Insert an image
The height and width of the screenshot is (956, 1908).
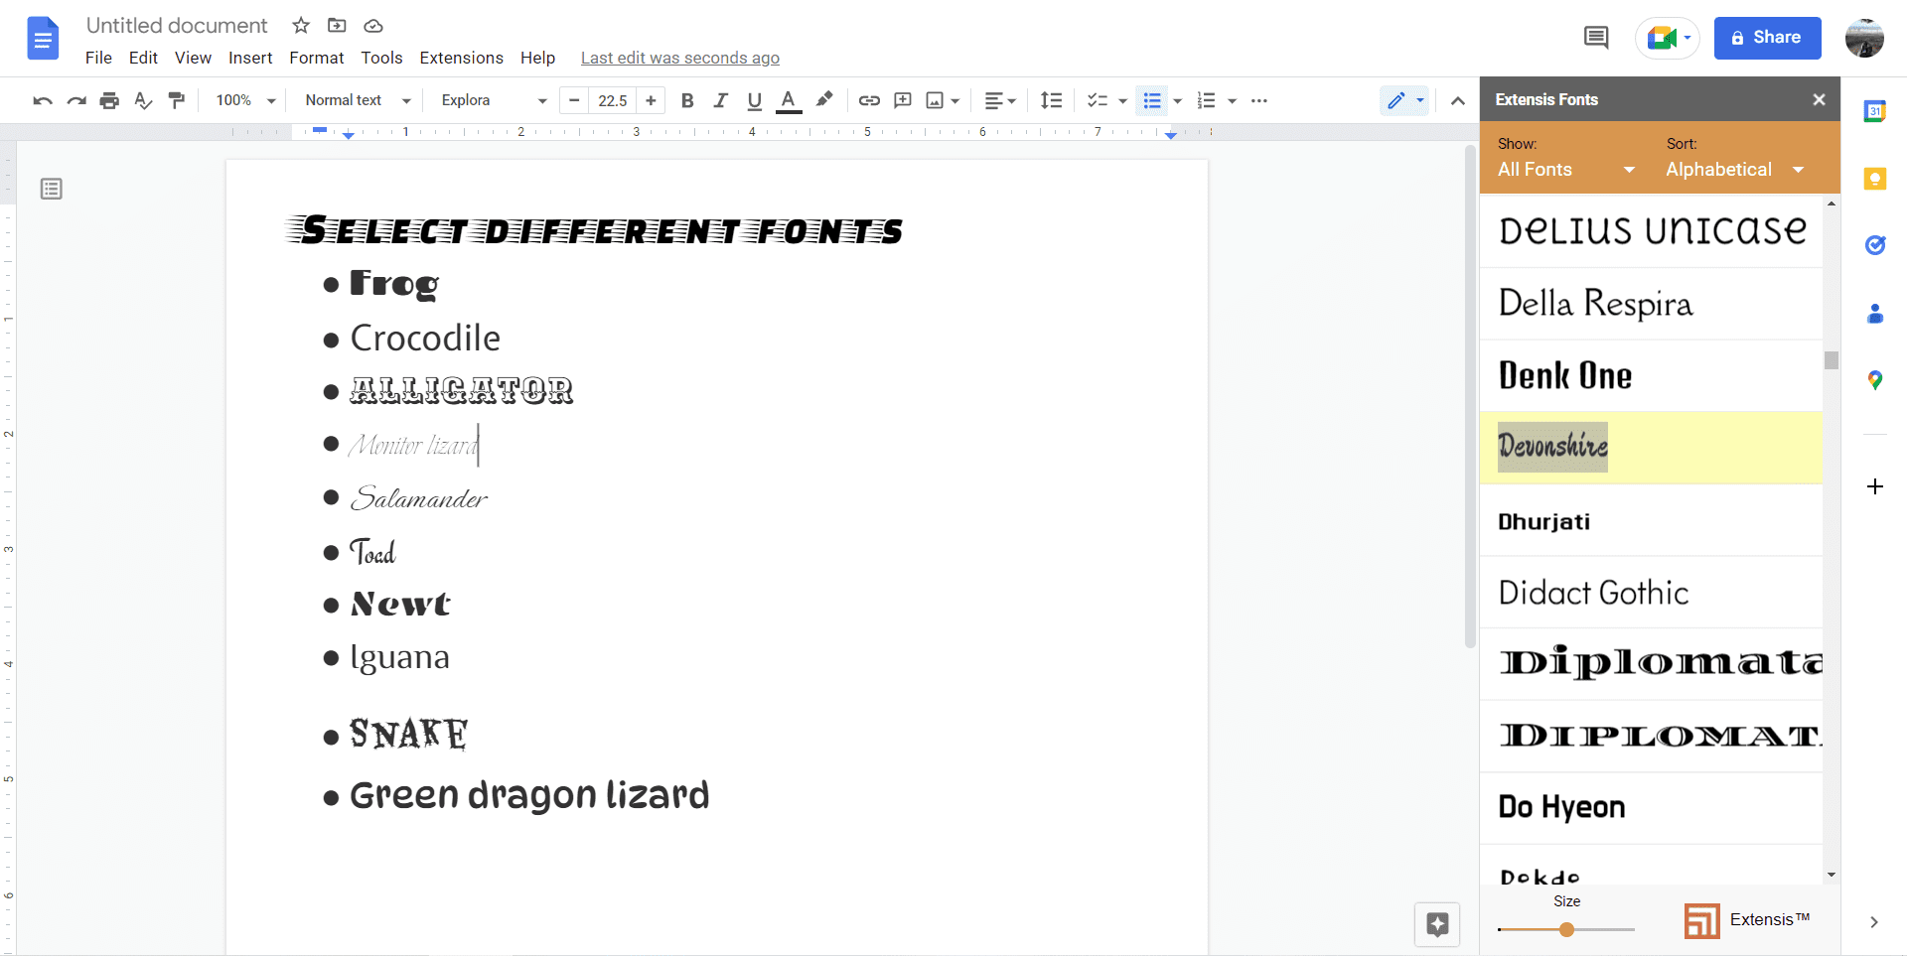tap(935, 100)
